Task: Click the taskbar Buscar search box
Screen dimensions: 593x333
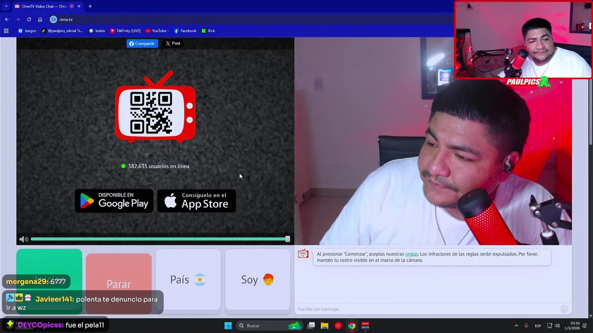Action: tap(269, 326)
